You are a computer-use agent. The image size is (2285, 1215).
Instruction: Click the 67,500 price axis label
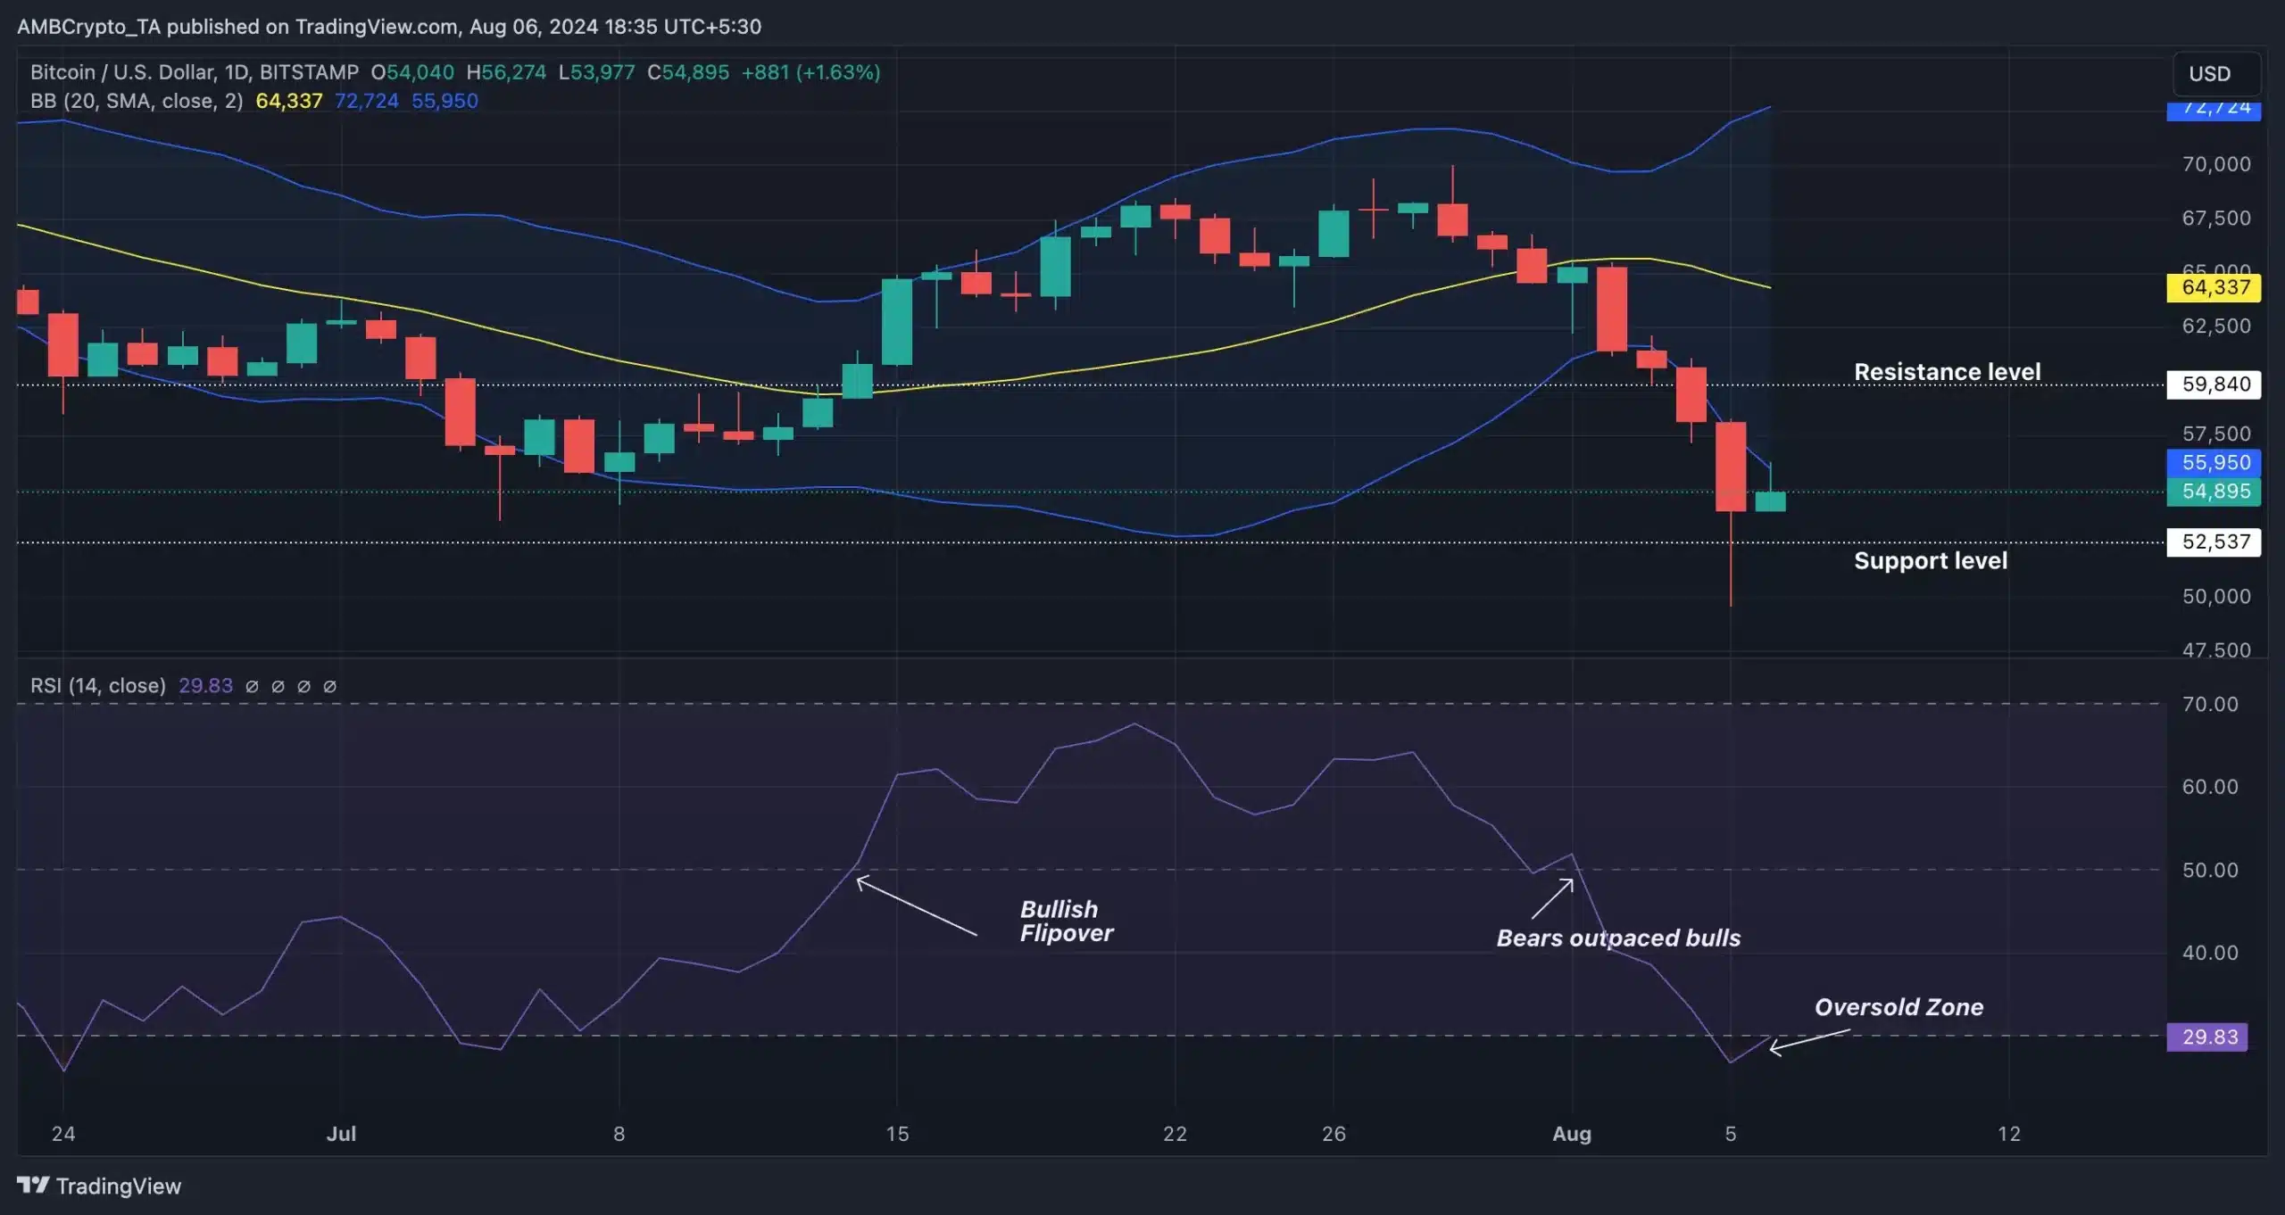point(2216,219)
